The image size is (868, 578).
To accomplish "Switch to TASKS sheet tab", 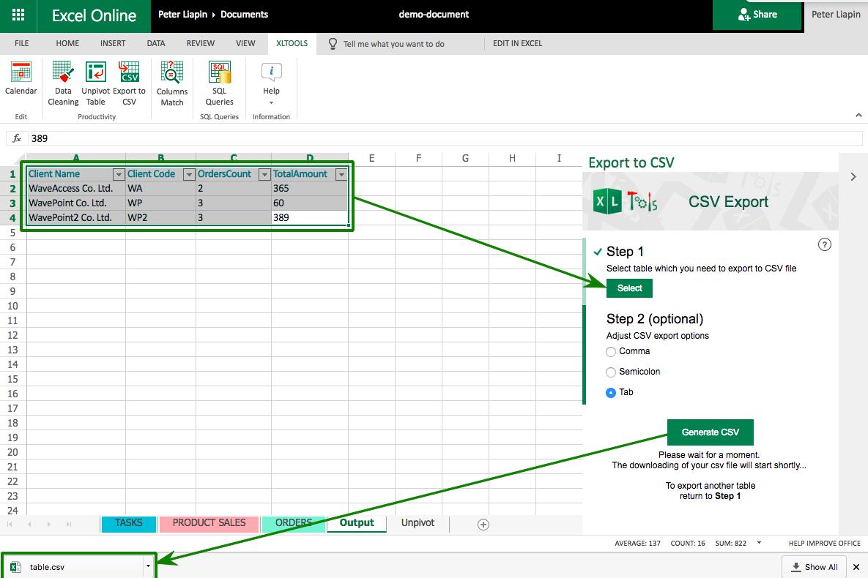I will 128,523.
